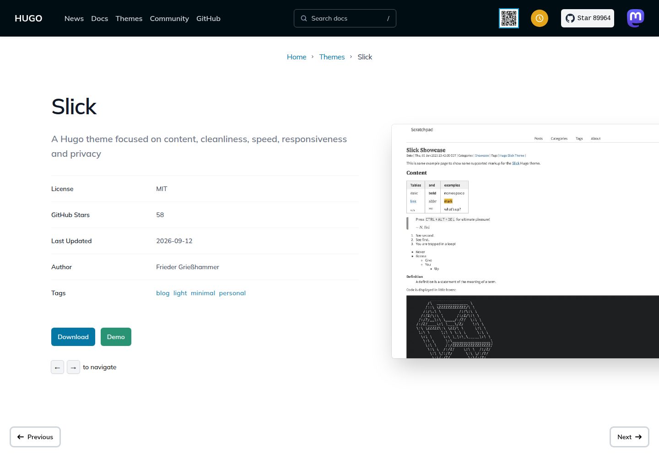
Task: Click the Themes breadcrumb link
Action: click(332, 57)
